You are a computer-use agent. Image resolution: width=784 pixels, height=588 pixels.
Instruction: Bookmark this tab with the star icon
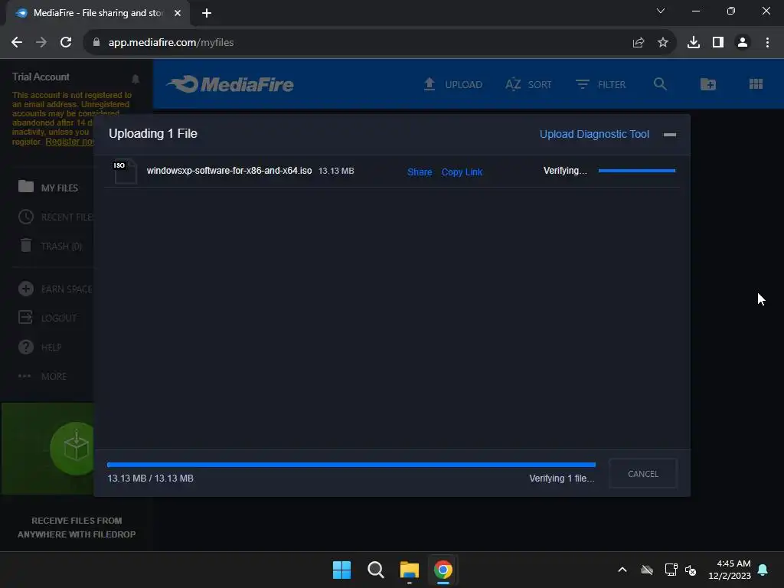663,43
